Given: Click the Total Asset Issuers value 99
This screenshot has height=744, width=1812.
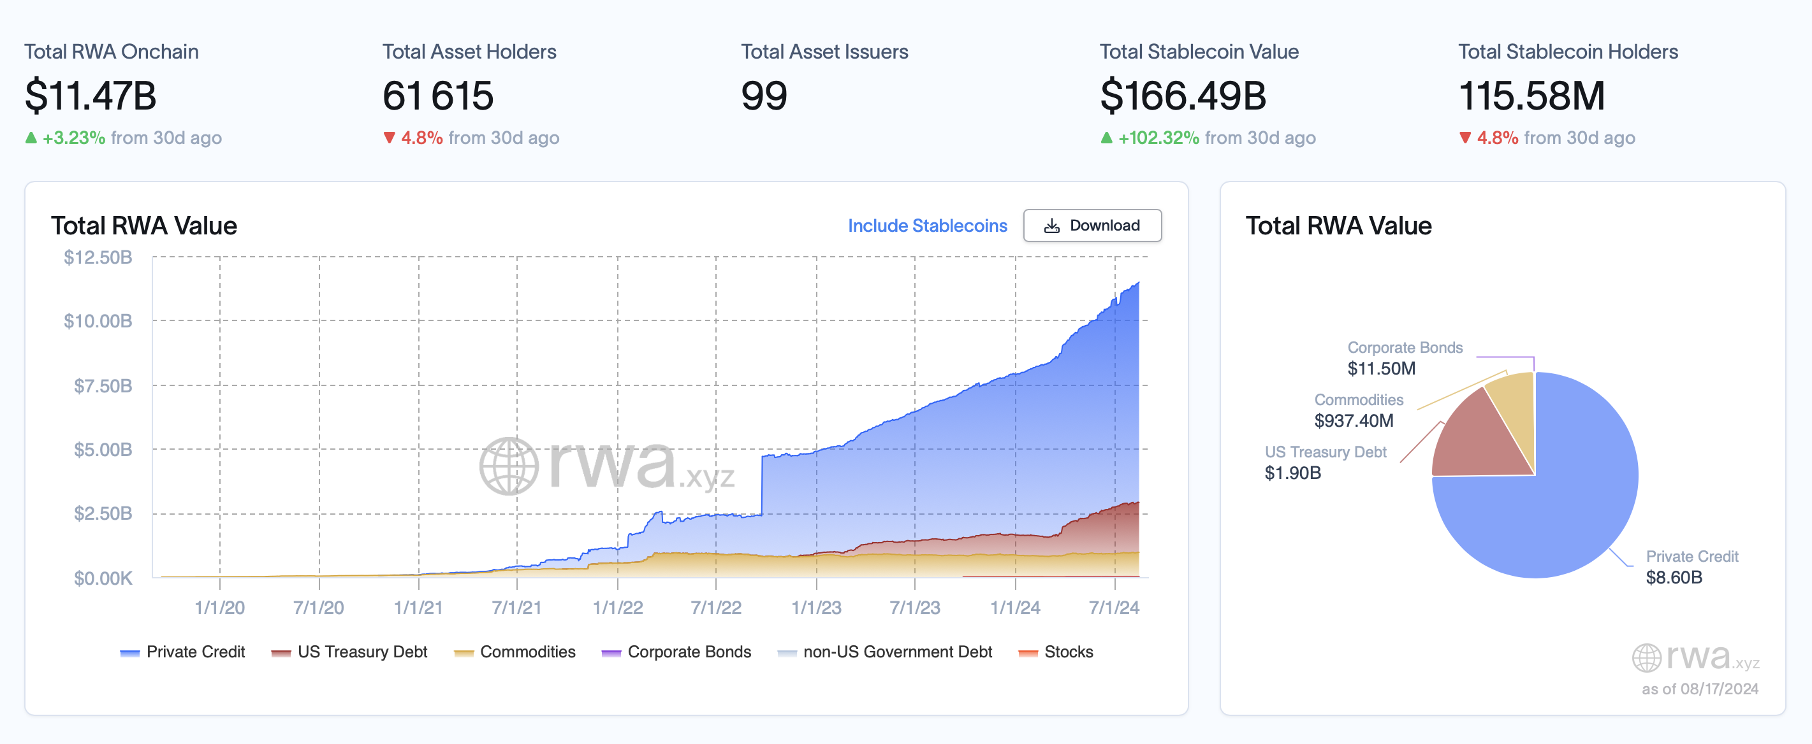Looking at the screenshot, I should pos(764,96).
